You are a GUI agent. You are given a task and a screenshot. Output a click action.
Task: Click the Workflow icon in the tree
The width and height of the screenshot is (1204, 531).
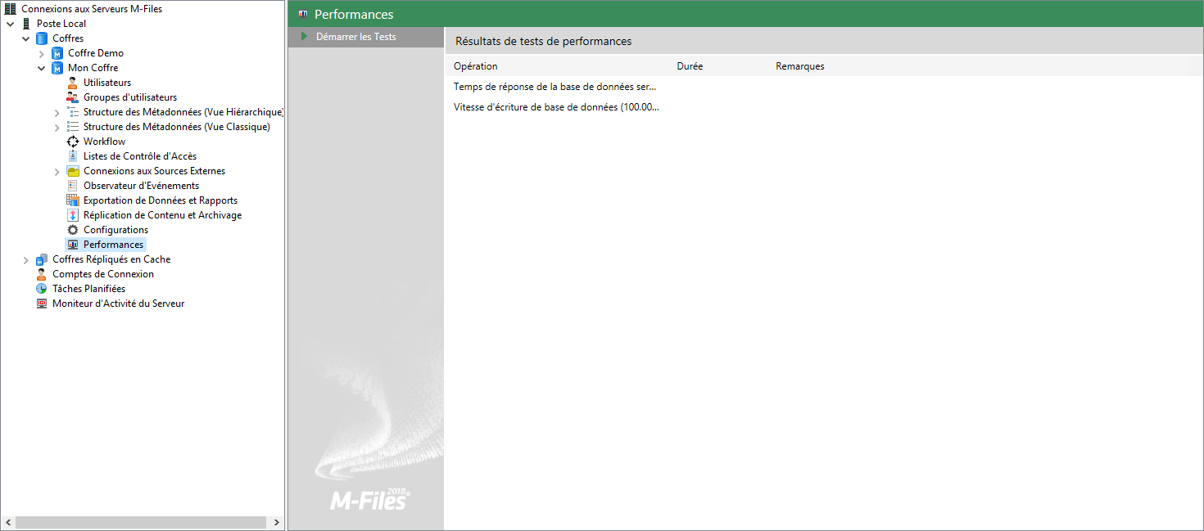[x=73, y=142]
